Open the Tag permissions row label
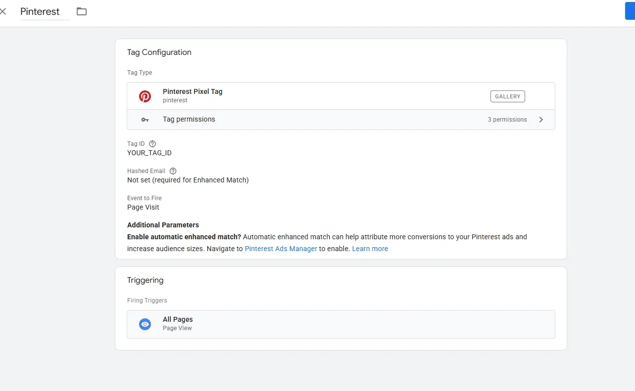This screenshot has height=391, width=635. (189, 119)
